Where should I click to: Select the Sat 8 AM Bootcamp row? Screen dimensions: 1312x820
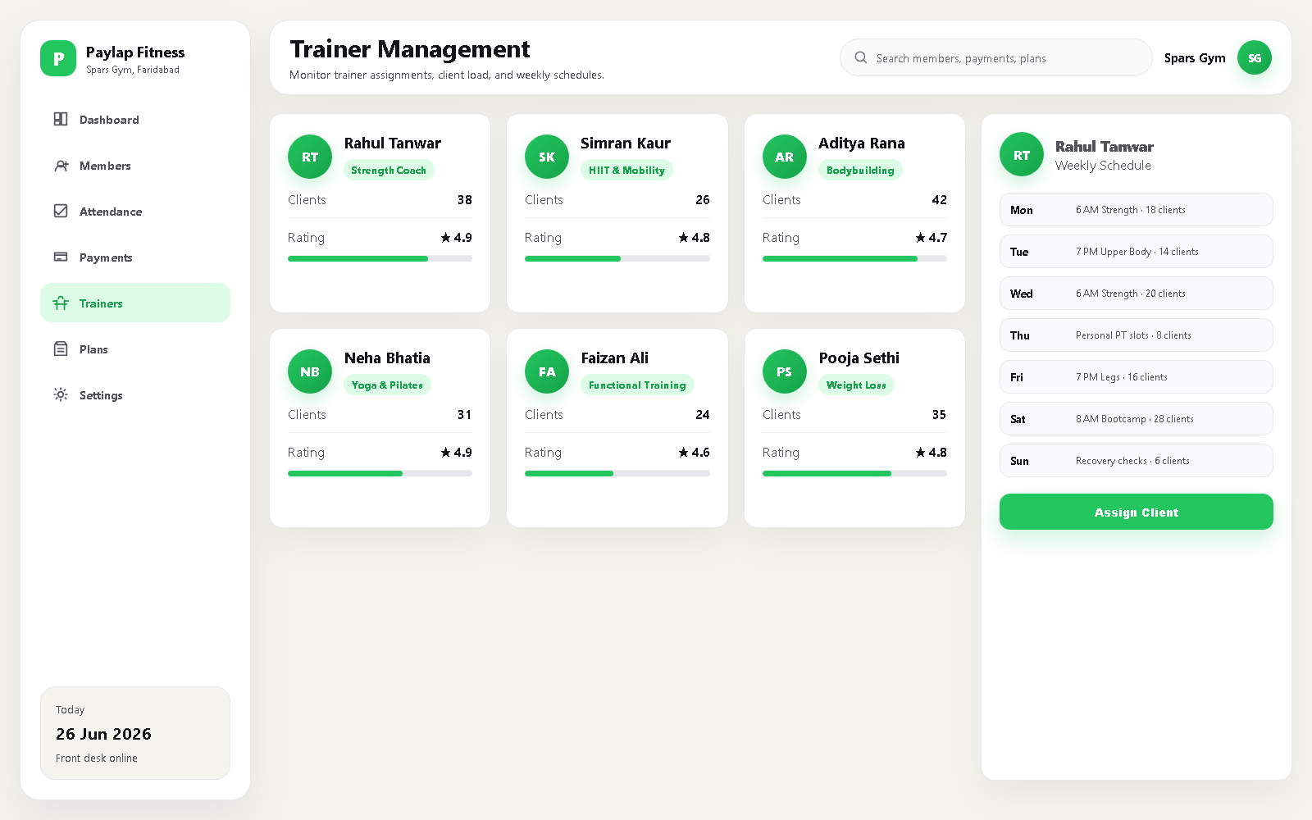[1137, 418]
